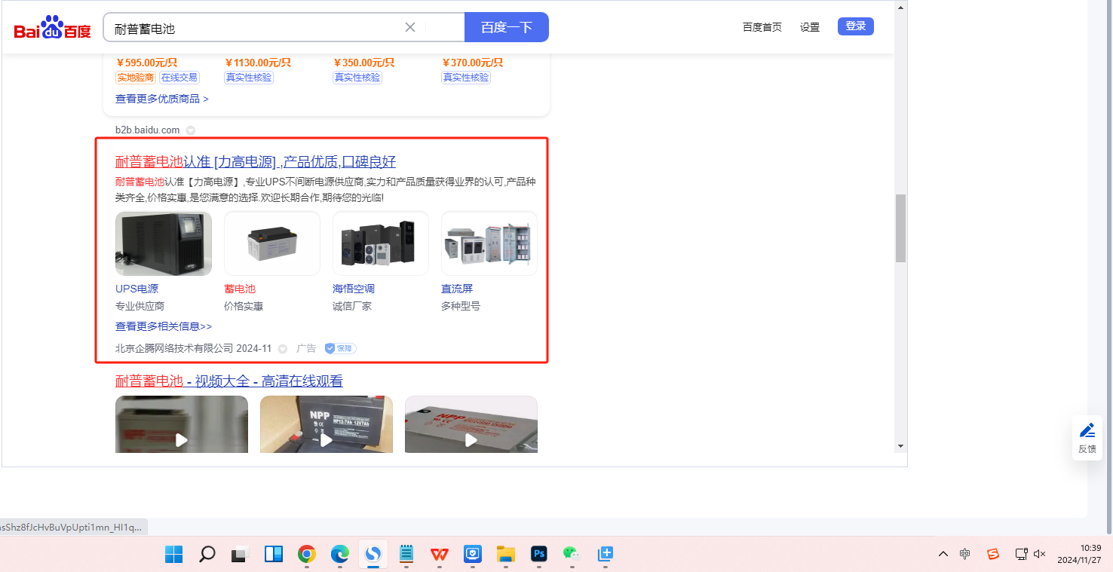
Task: Launch Microsoft Edge from the taskbar
Action: click(339, 554)
